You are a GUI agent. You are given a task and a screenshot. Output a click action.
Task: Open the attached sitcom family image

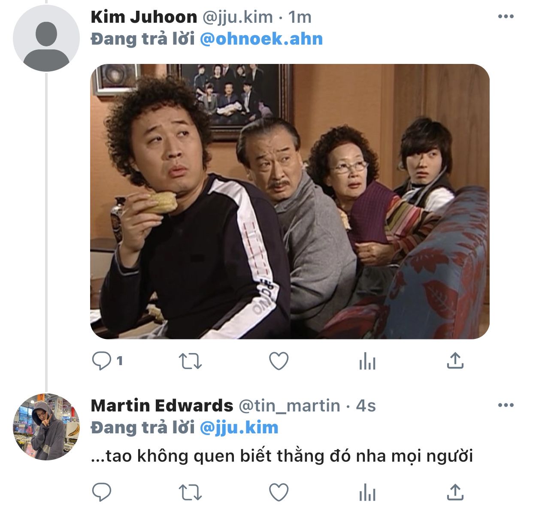[290, 202]
